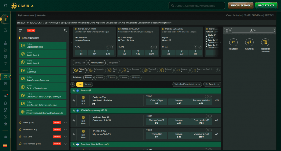
Task: Favorite the Vietnam Sub-23 match star
Action: pyautogui.click(x=73, y=121)
